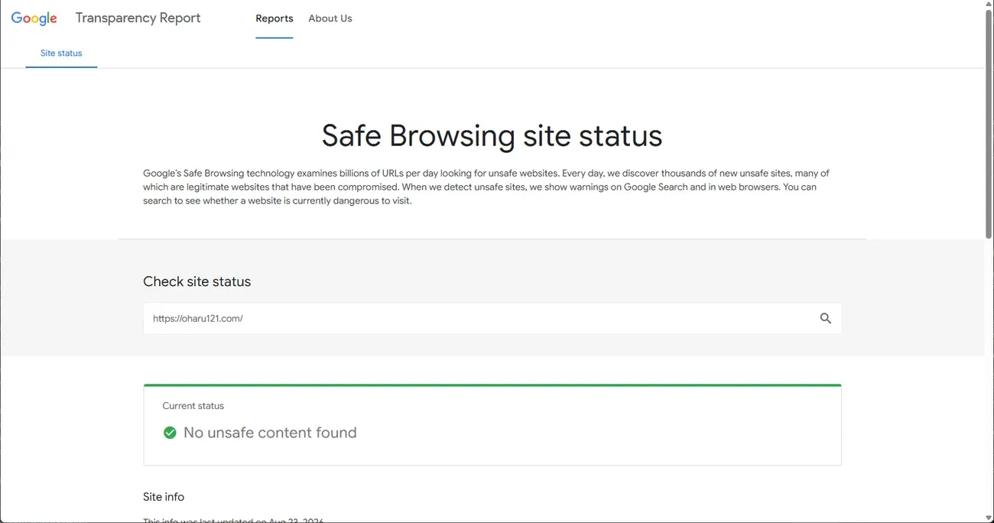Click the 'Check site status' label
Screen dimensions: 994x523
pyautogui.click(x=197, y=281)
